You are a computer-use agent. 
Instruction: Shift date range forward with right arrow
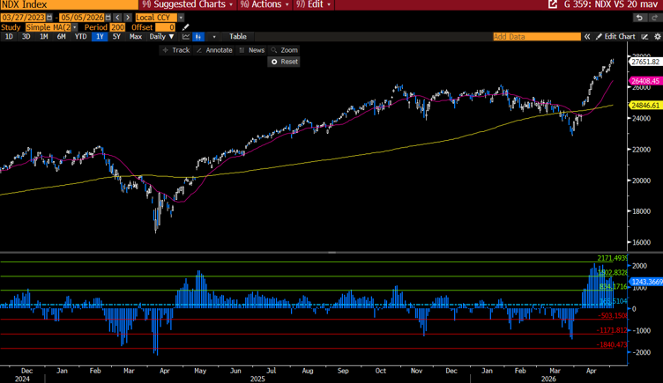coord(128,18)
